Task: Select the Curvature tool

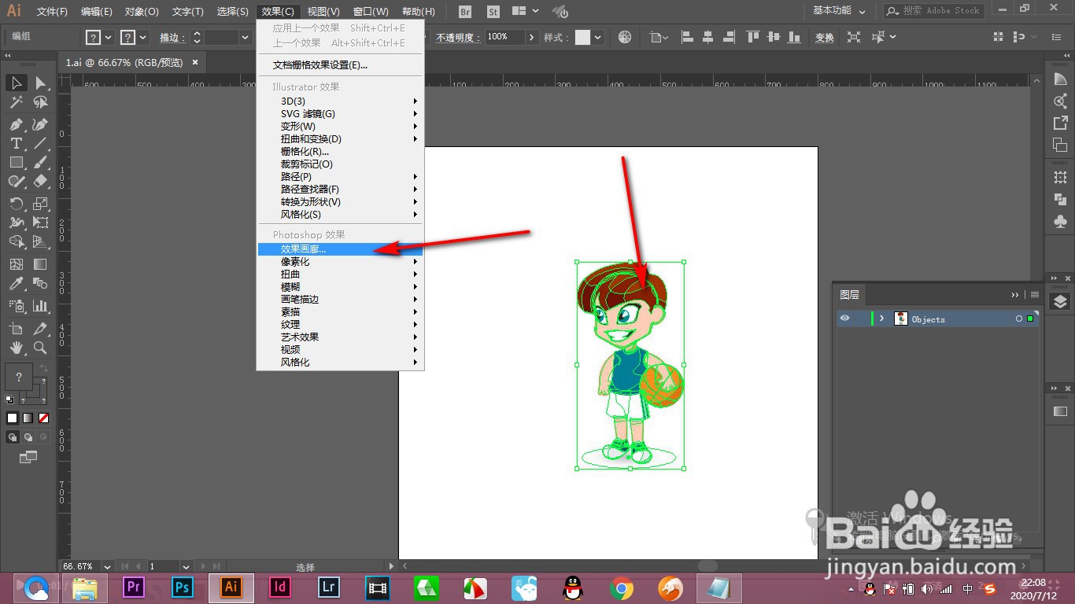Action: click(40, 124)
